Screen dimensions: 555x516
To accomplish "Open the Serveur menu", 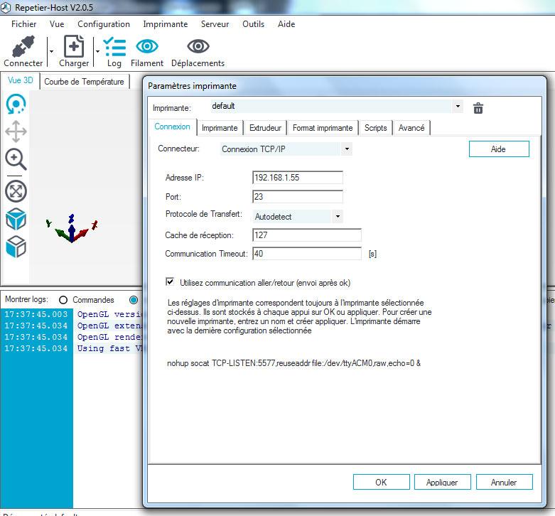I will click(215, 24).
